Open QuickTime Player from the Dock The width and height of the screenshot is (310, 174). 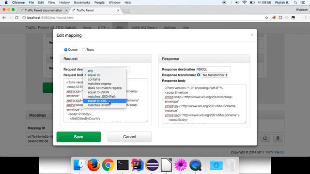click(x=195, y=165)
